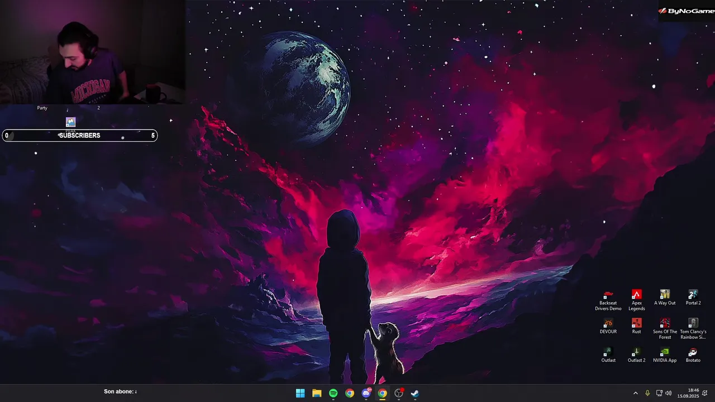
Task: Click the microphone tray icon
Action: click(647, 393)
